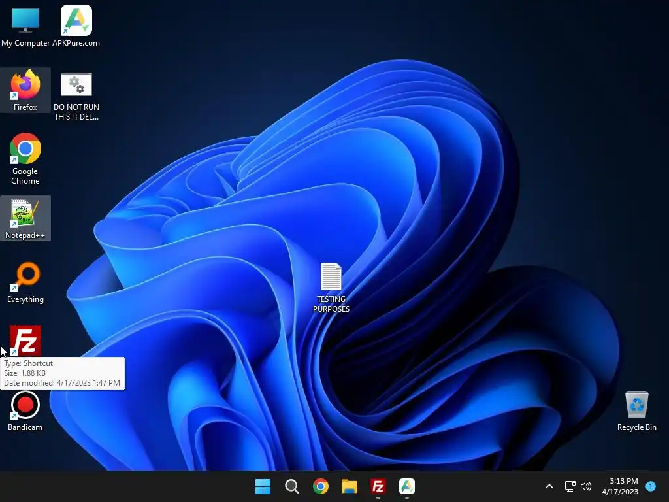
Task: Open network status tray icon
Action: [570, 486]
